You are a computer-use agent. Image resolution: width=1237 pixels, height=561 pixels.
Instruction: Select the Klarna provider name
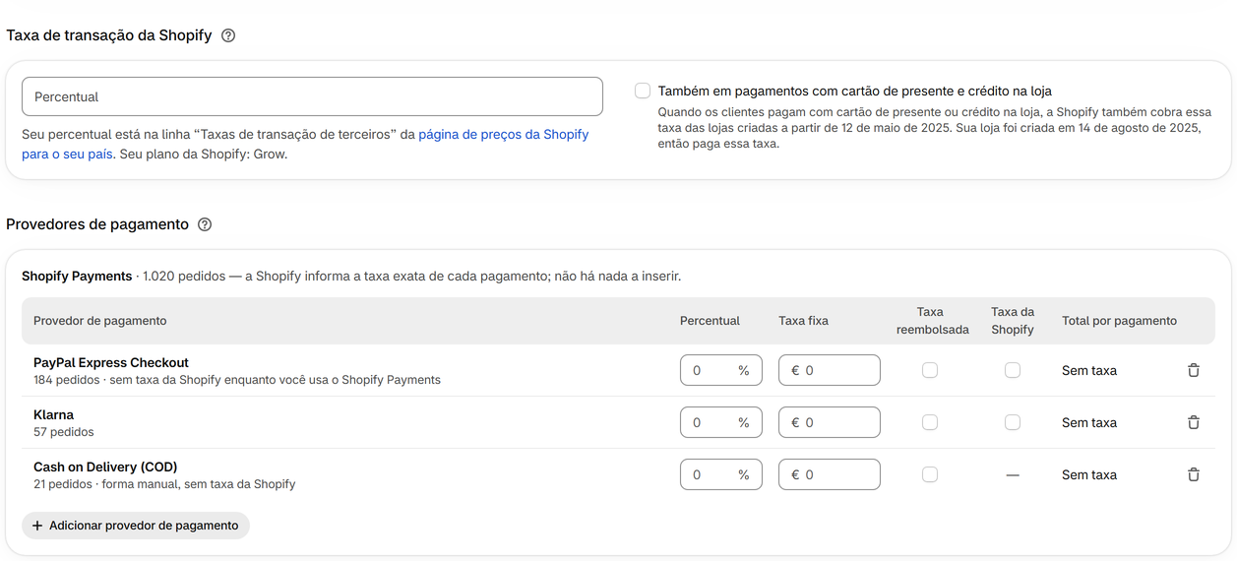[x=53, y=414]
